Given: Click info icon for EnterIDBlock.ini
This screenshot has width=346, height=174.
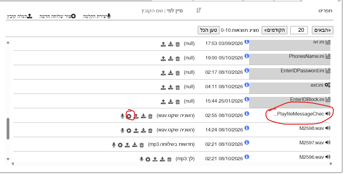Looking at the screenshot, I should coord(247,99).
